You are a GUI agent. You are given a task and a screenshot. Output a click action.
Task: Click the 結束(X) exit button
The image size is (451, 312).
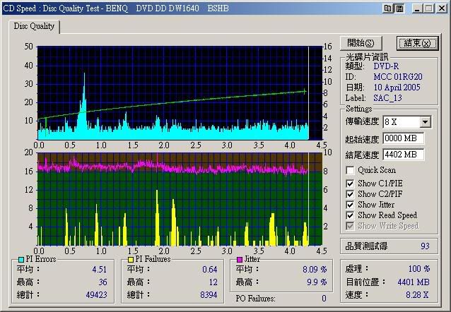click(417, 43)
